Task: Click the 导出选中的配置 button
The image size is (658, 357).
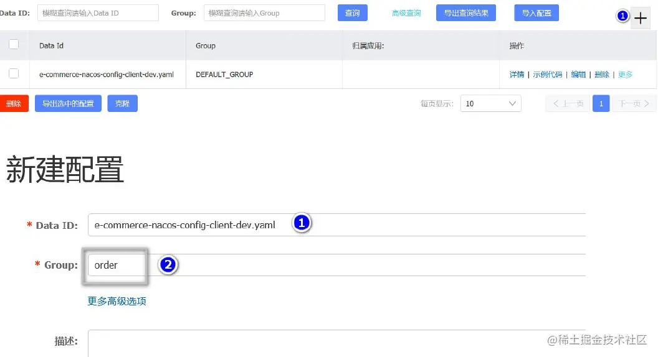Action: click(68, 103)
